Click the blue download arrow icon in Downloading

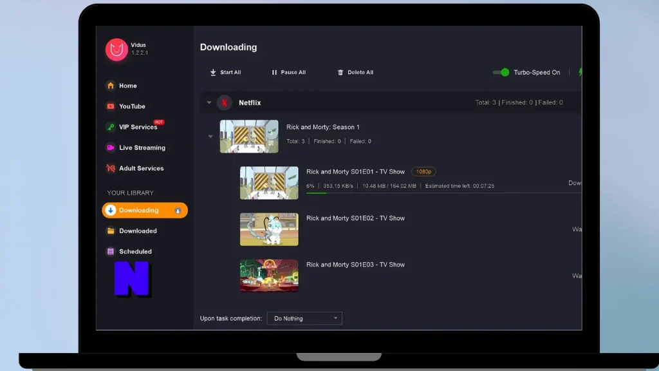point(111,211)
